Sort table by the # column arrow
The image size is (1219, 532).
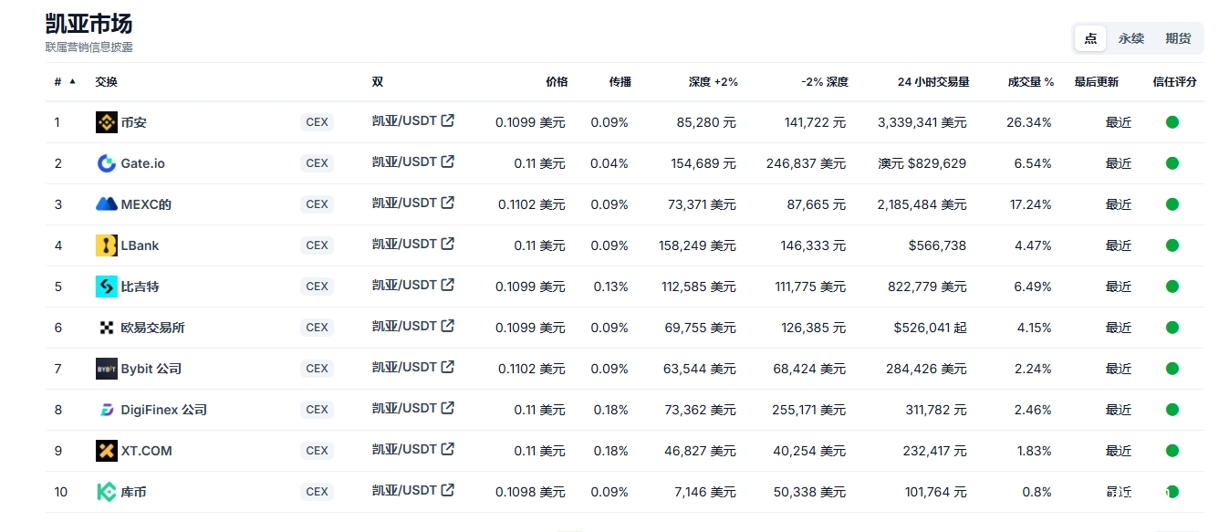tap(72, 81)
